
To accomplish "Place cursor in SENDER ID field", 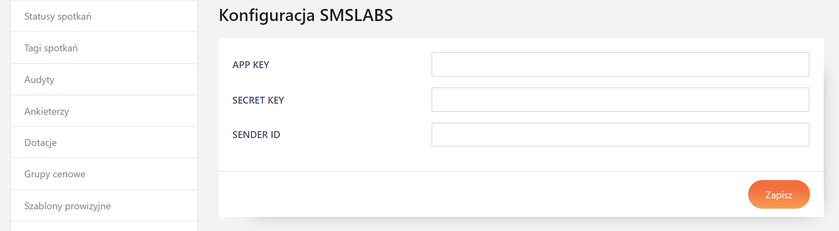I will pyautogui.click(x=620, y=135).
